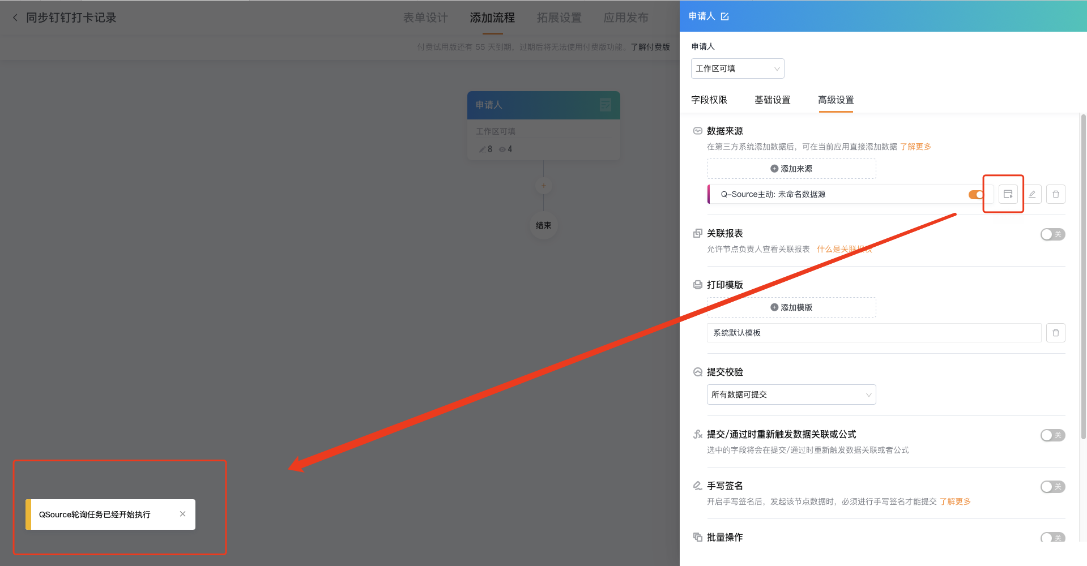The image size is (1087, 566).
Task: Run the Q-Source polling task icon
Action: tap(1008, 194)
